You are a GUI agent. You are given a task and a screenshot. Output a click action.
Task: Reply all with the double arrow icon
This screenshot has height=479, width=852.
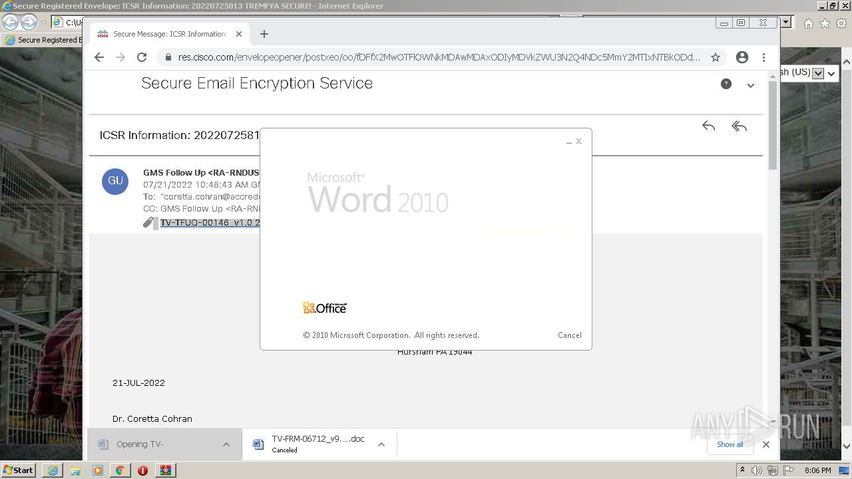739,126
